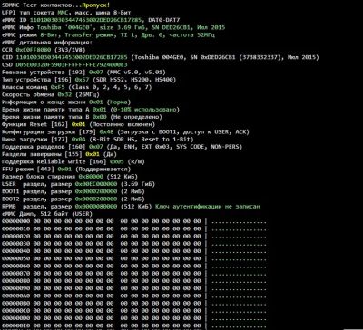Click the 'Поддержка разделов [160]' line
Screen dimensions: 363x330
click(123, 147)
